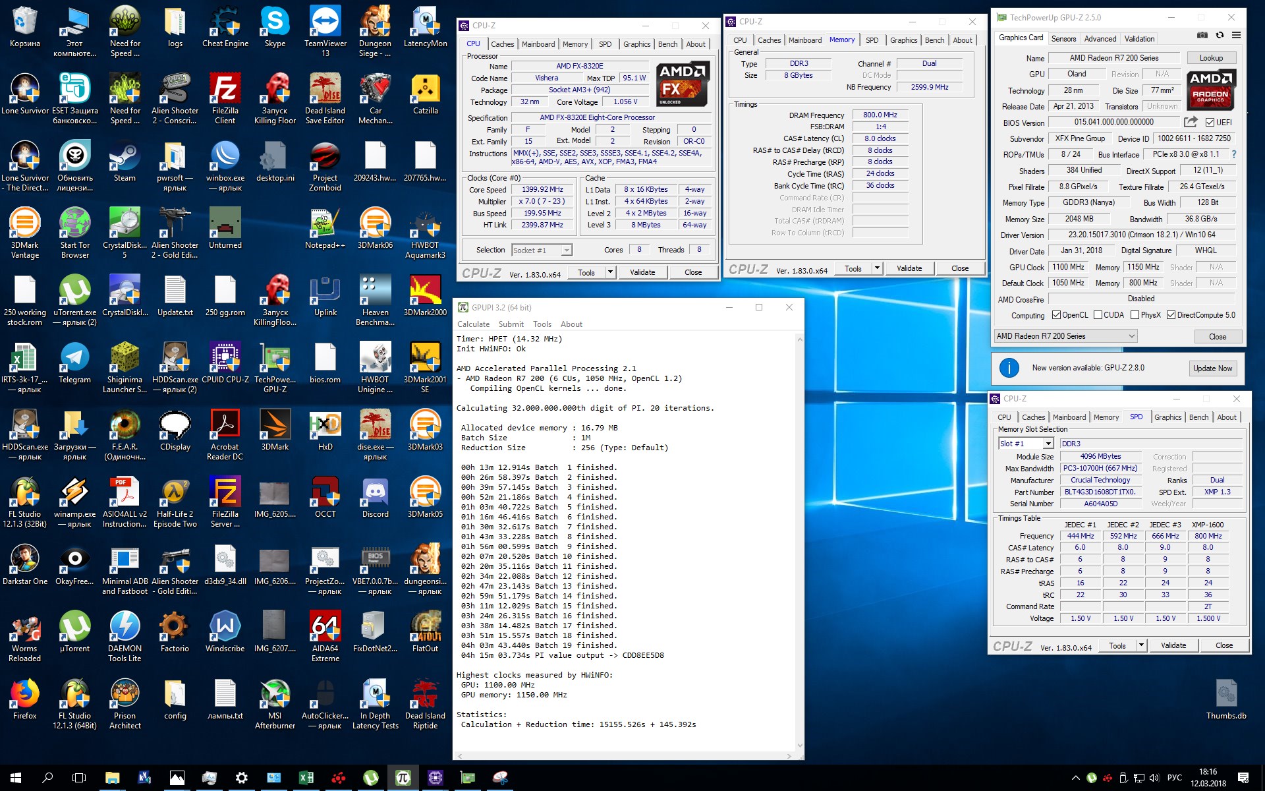The width and height of the screenshot is (1265, 791).
Task: Click the bus interface question mark in GPU-Z
Action: coord(1234,154)
